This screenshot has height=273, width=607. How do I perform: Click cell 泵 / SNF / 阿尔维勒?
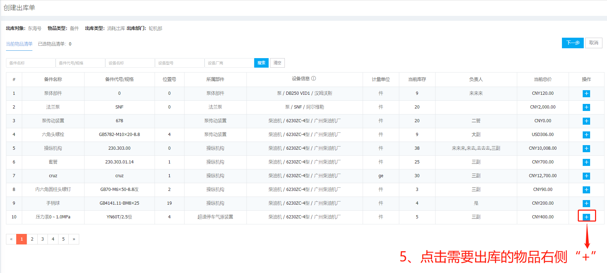click(305, 107)
